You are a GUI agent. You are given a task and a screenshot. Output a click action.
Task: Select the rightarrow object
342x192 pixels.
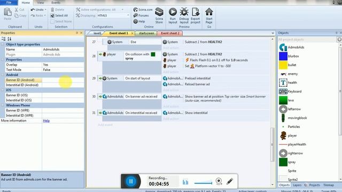point(291,153)
